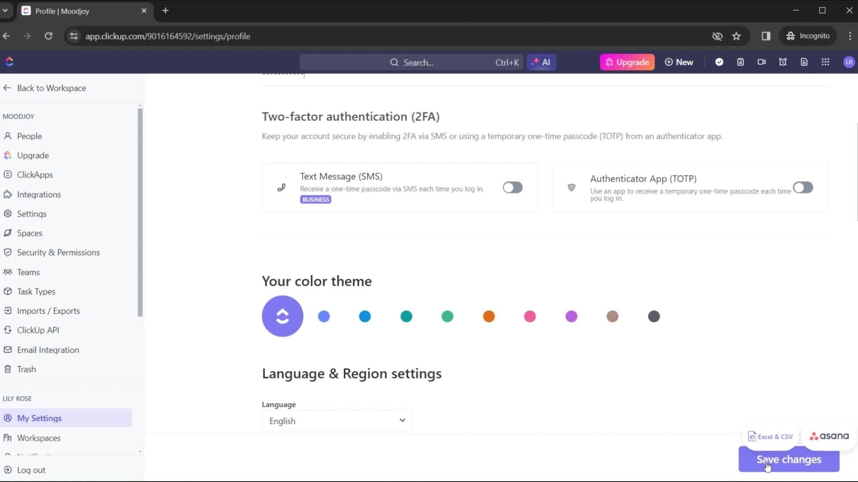Click the browser address bar URL

click(168, 36)
